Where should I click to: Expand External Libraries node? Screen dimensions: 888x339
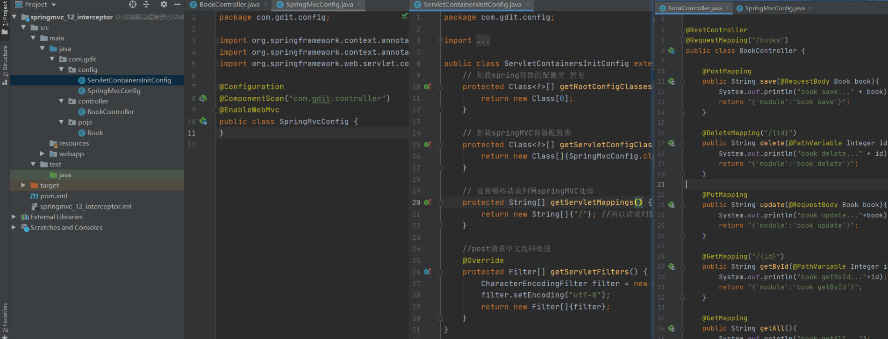pos(14,217)
